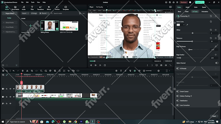Image resolution: width=221 pixels, height=124 pixels.
Task: Switch to the Color properties tab
Action: tap(196, 7)
